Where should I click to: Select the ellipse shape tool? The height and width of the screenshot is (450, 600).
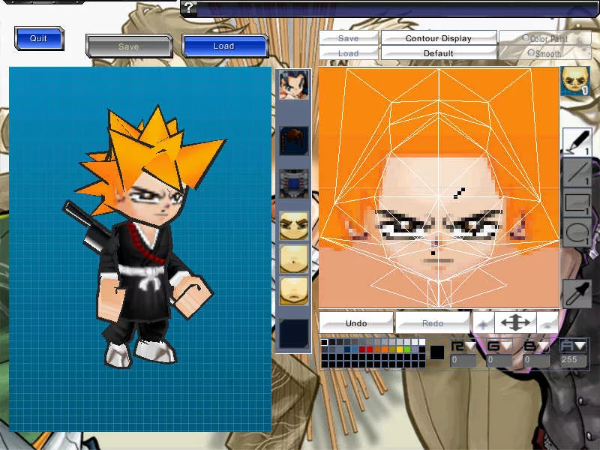tap(577, 232)
